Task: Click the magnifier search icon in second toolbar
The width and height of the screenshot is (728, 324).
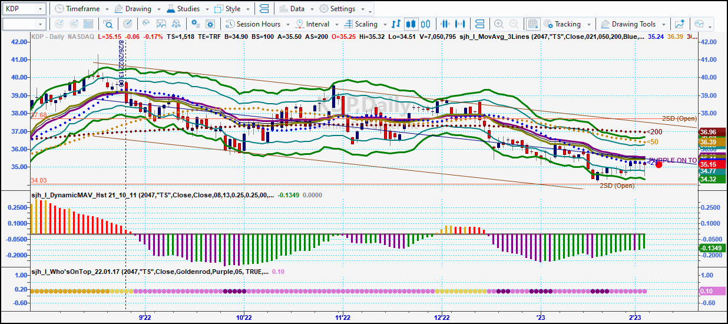Action: 108,24
